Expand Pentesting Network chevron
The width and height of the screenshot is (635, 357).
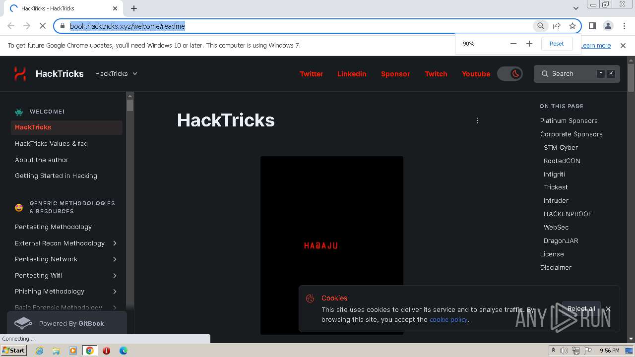tap(115, 259)
